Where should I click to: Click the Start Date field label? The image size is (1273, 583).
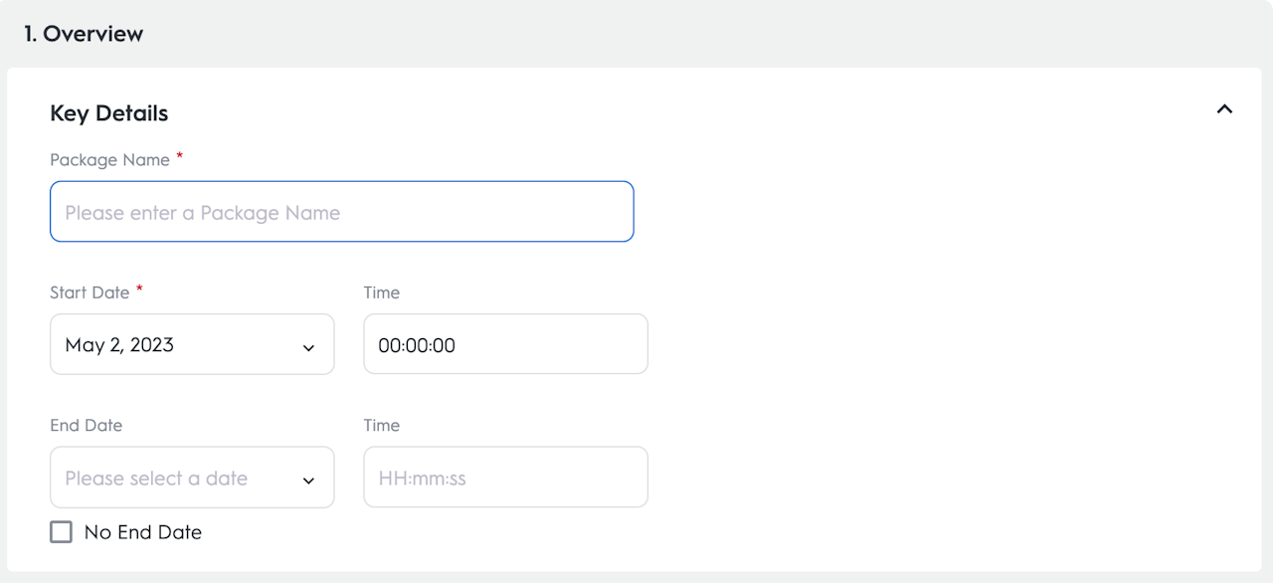click(90, 292)
